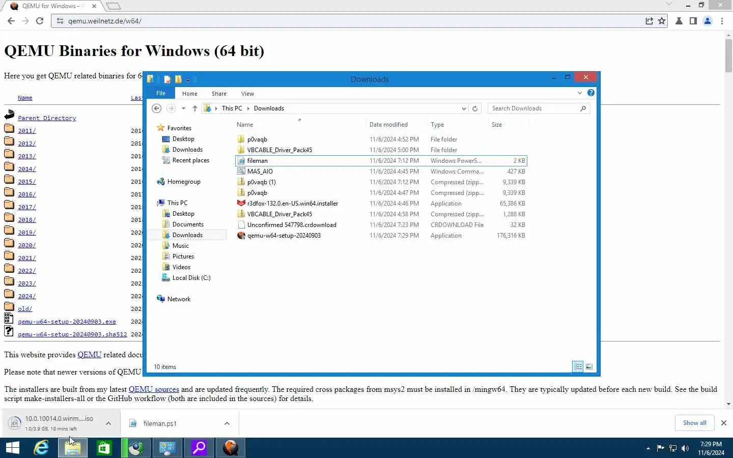This screenshot has width=733, height=458.
Task: Open the 2024/ directory link
Action: pos(26,296)
